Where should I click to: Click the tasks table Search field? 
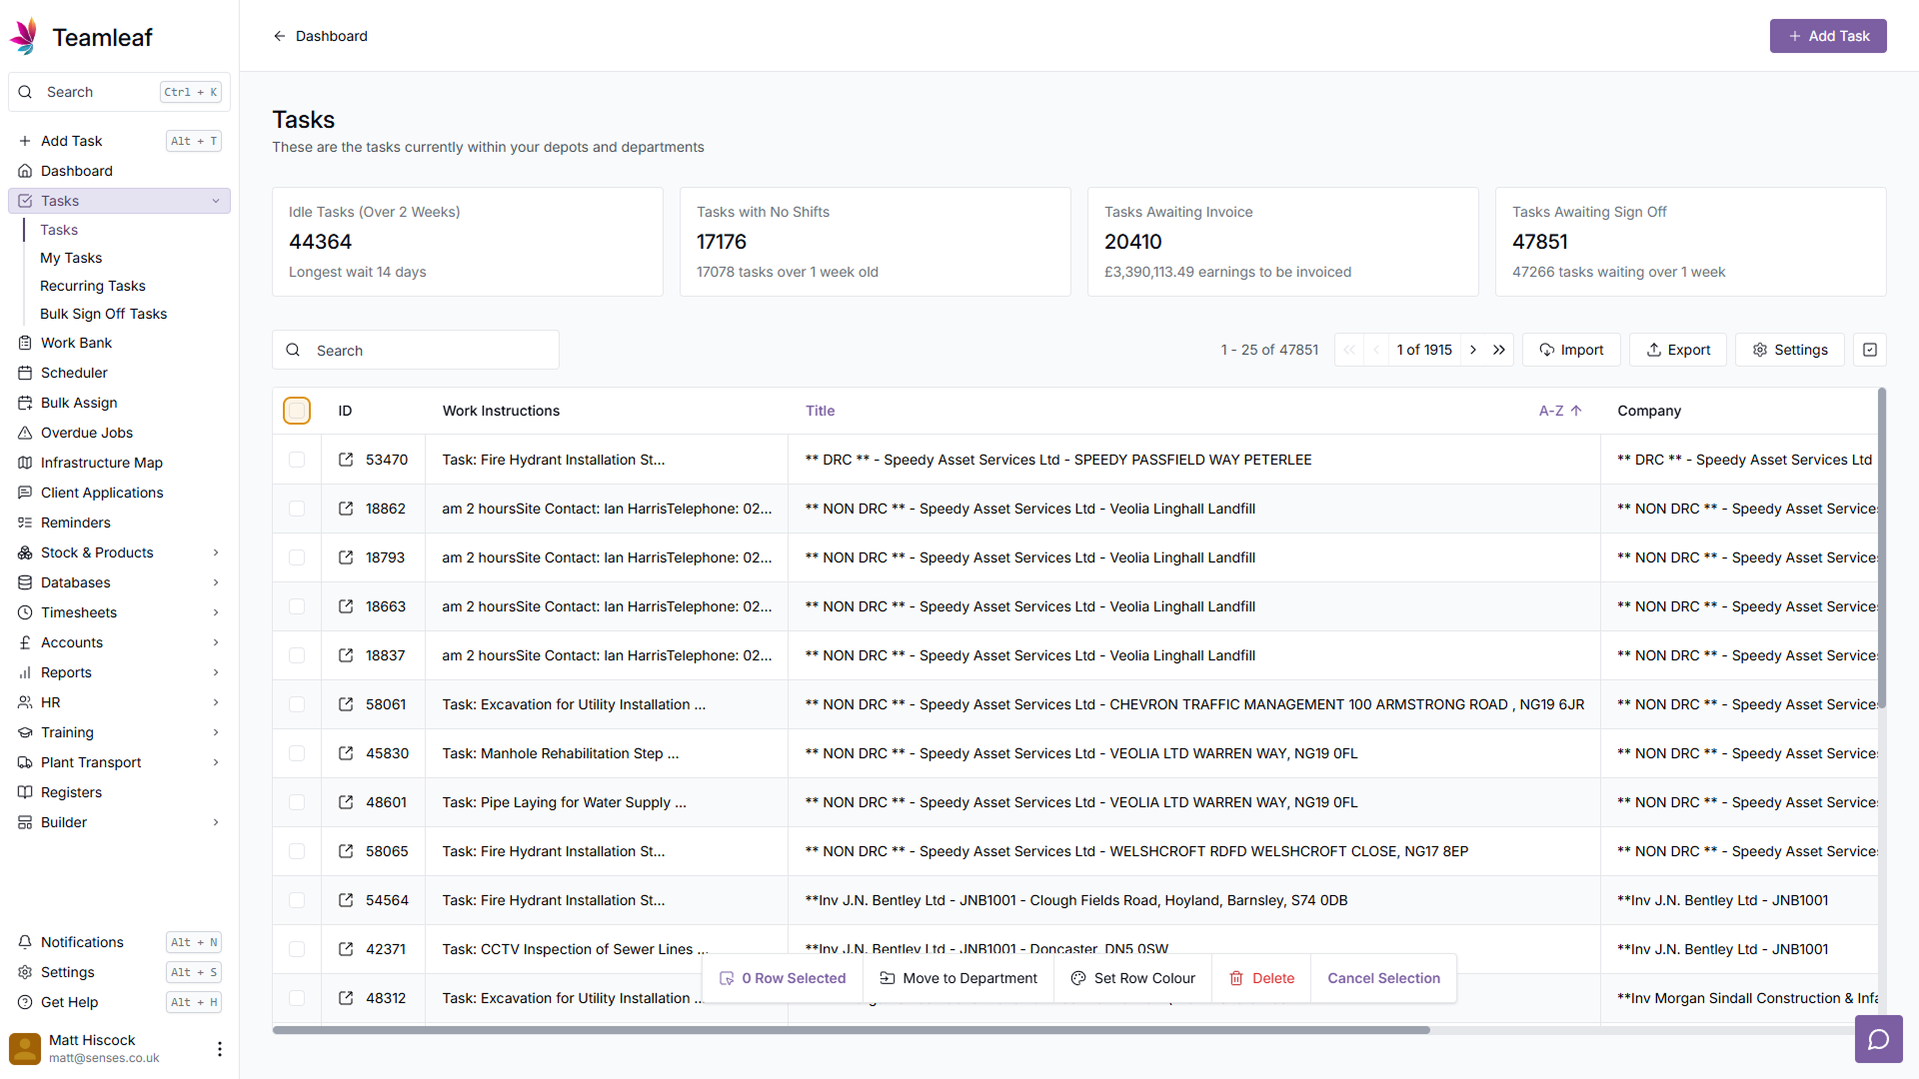pyautogui.click(x=416, y=351)
